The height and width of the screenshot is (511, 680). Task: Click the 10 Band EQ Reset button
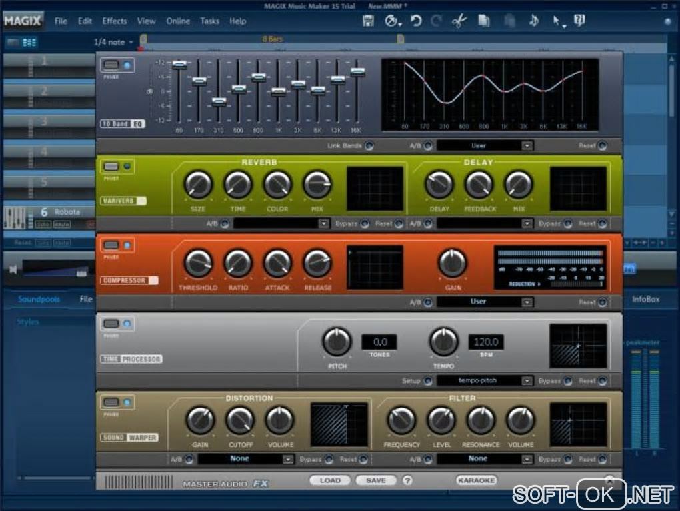[603, 145]
